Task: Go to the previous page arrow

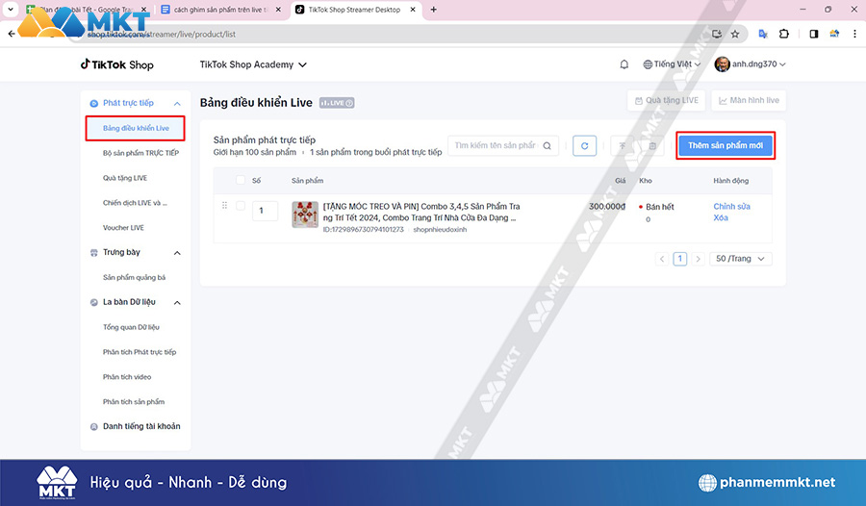Action: click(662, 259)
